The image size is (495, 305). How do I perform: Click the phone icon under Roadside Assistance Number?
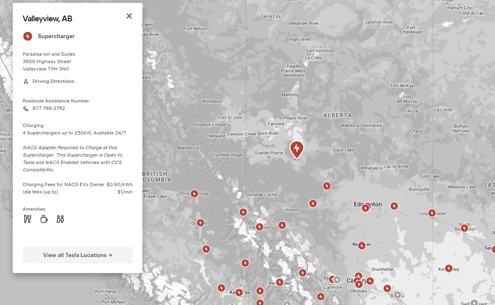(25, 108)
